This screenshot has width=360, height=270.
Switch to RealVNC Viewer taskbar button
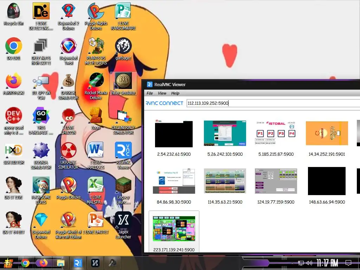pos(78,263)
